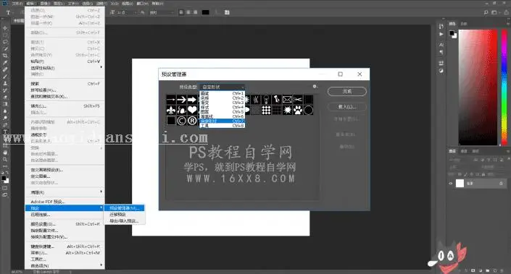Viewport: 511px width, 274px height.
Task: Pick the circle frame shape preset
Action: [308, 110]
